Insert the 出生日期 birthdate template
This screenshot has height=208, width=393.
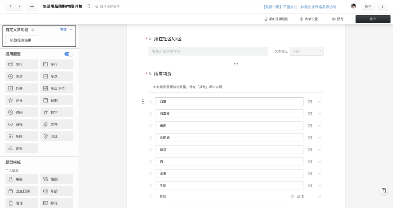point(22,191)
